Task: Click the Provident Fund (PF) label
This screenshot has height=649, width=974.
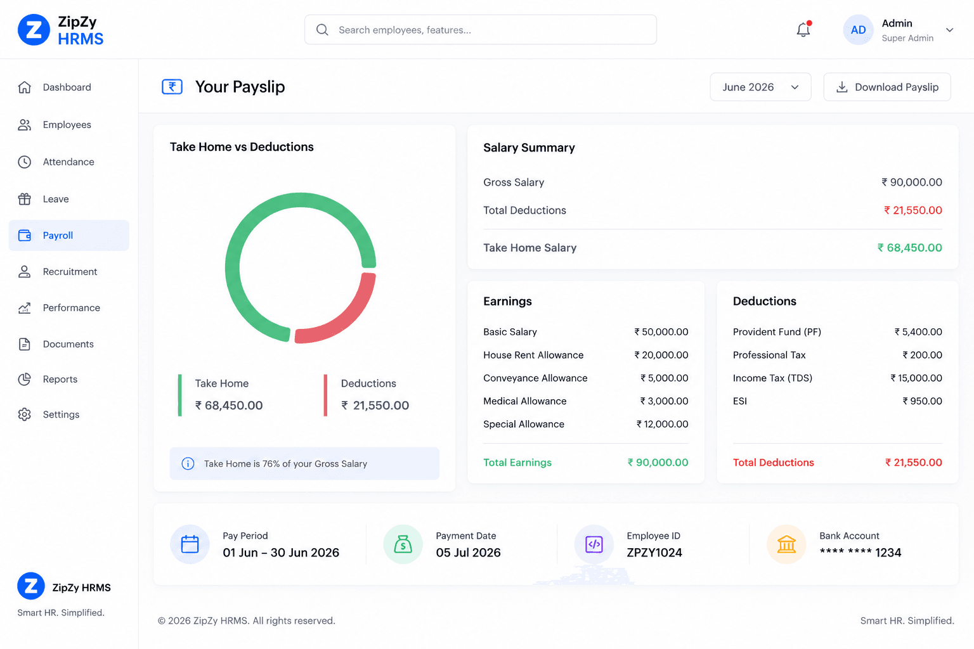Action: pos(777,332)
